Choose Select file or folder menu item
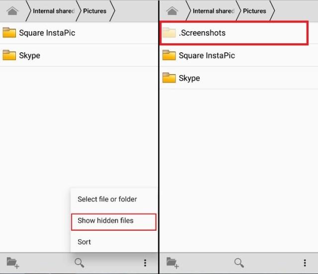Screen dimensions: 318x274 coord(114,199)
